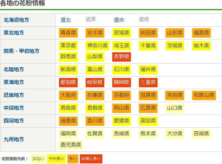
Task: Open the 道北 region link
Action: pos(66,20)
